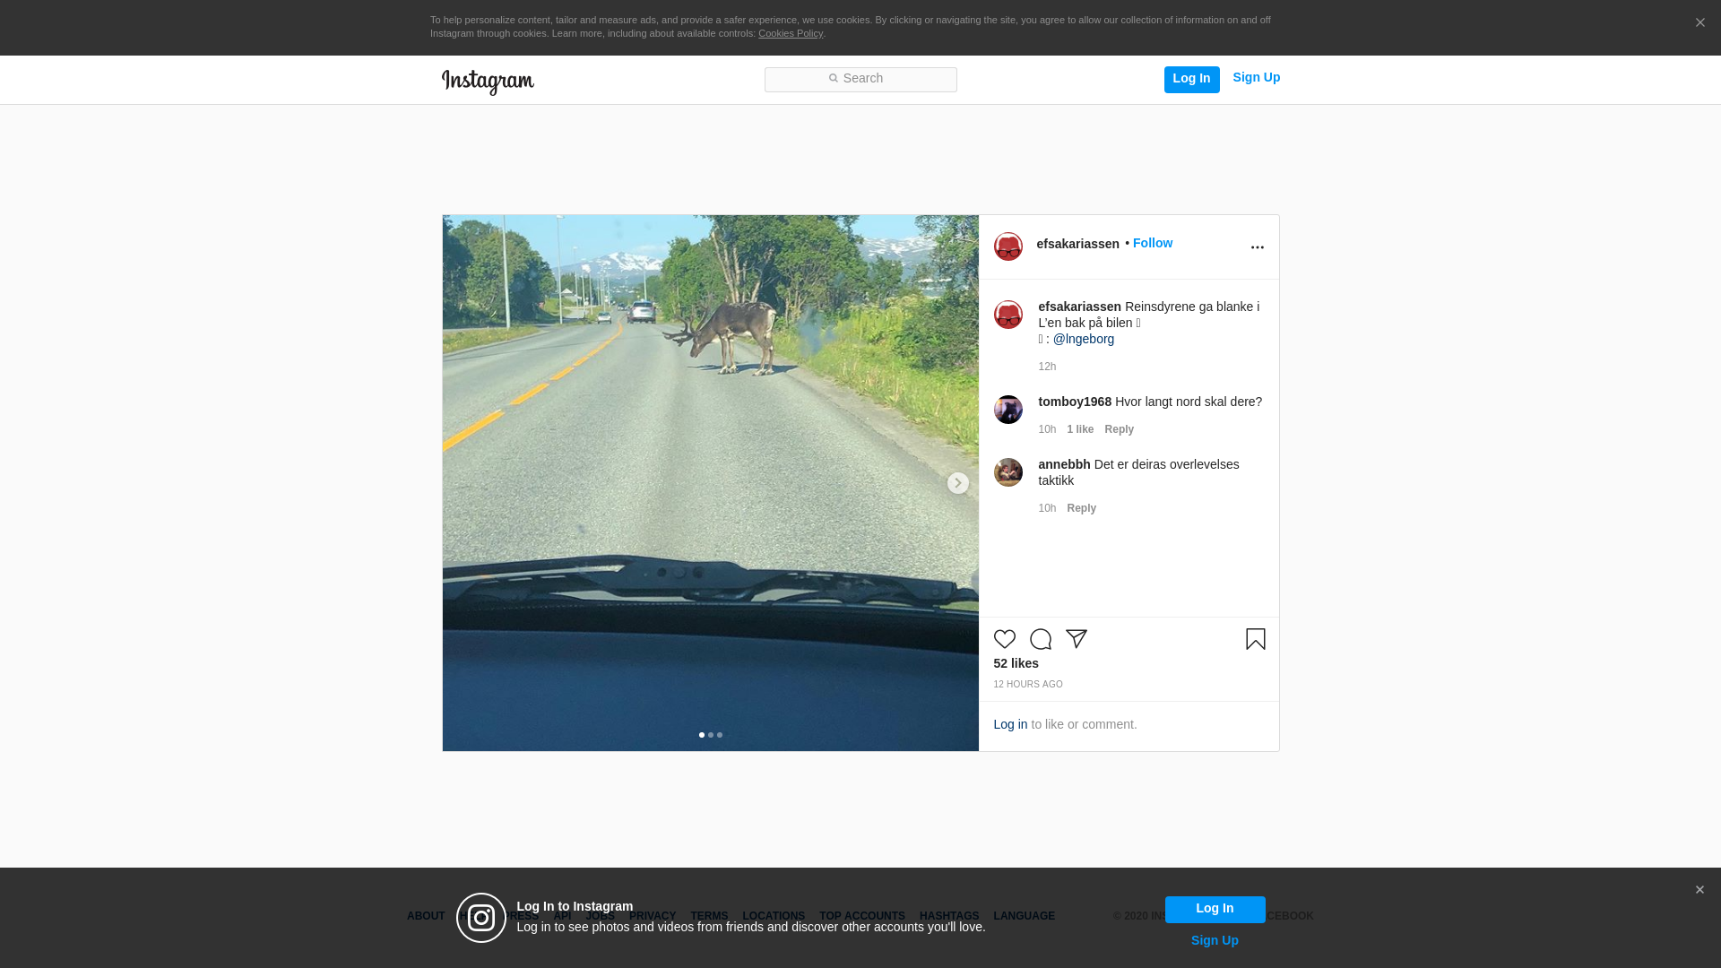Open tomboy1968 profile avatar
Image resolution: width=1721 pixels, height=968 pixels.
tap(1008, 410)
